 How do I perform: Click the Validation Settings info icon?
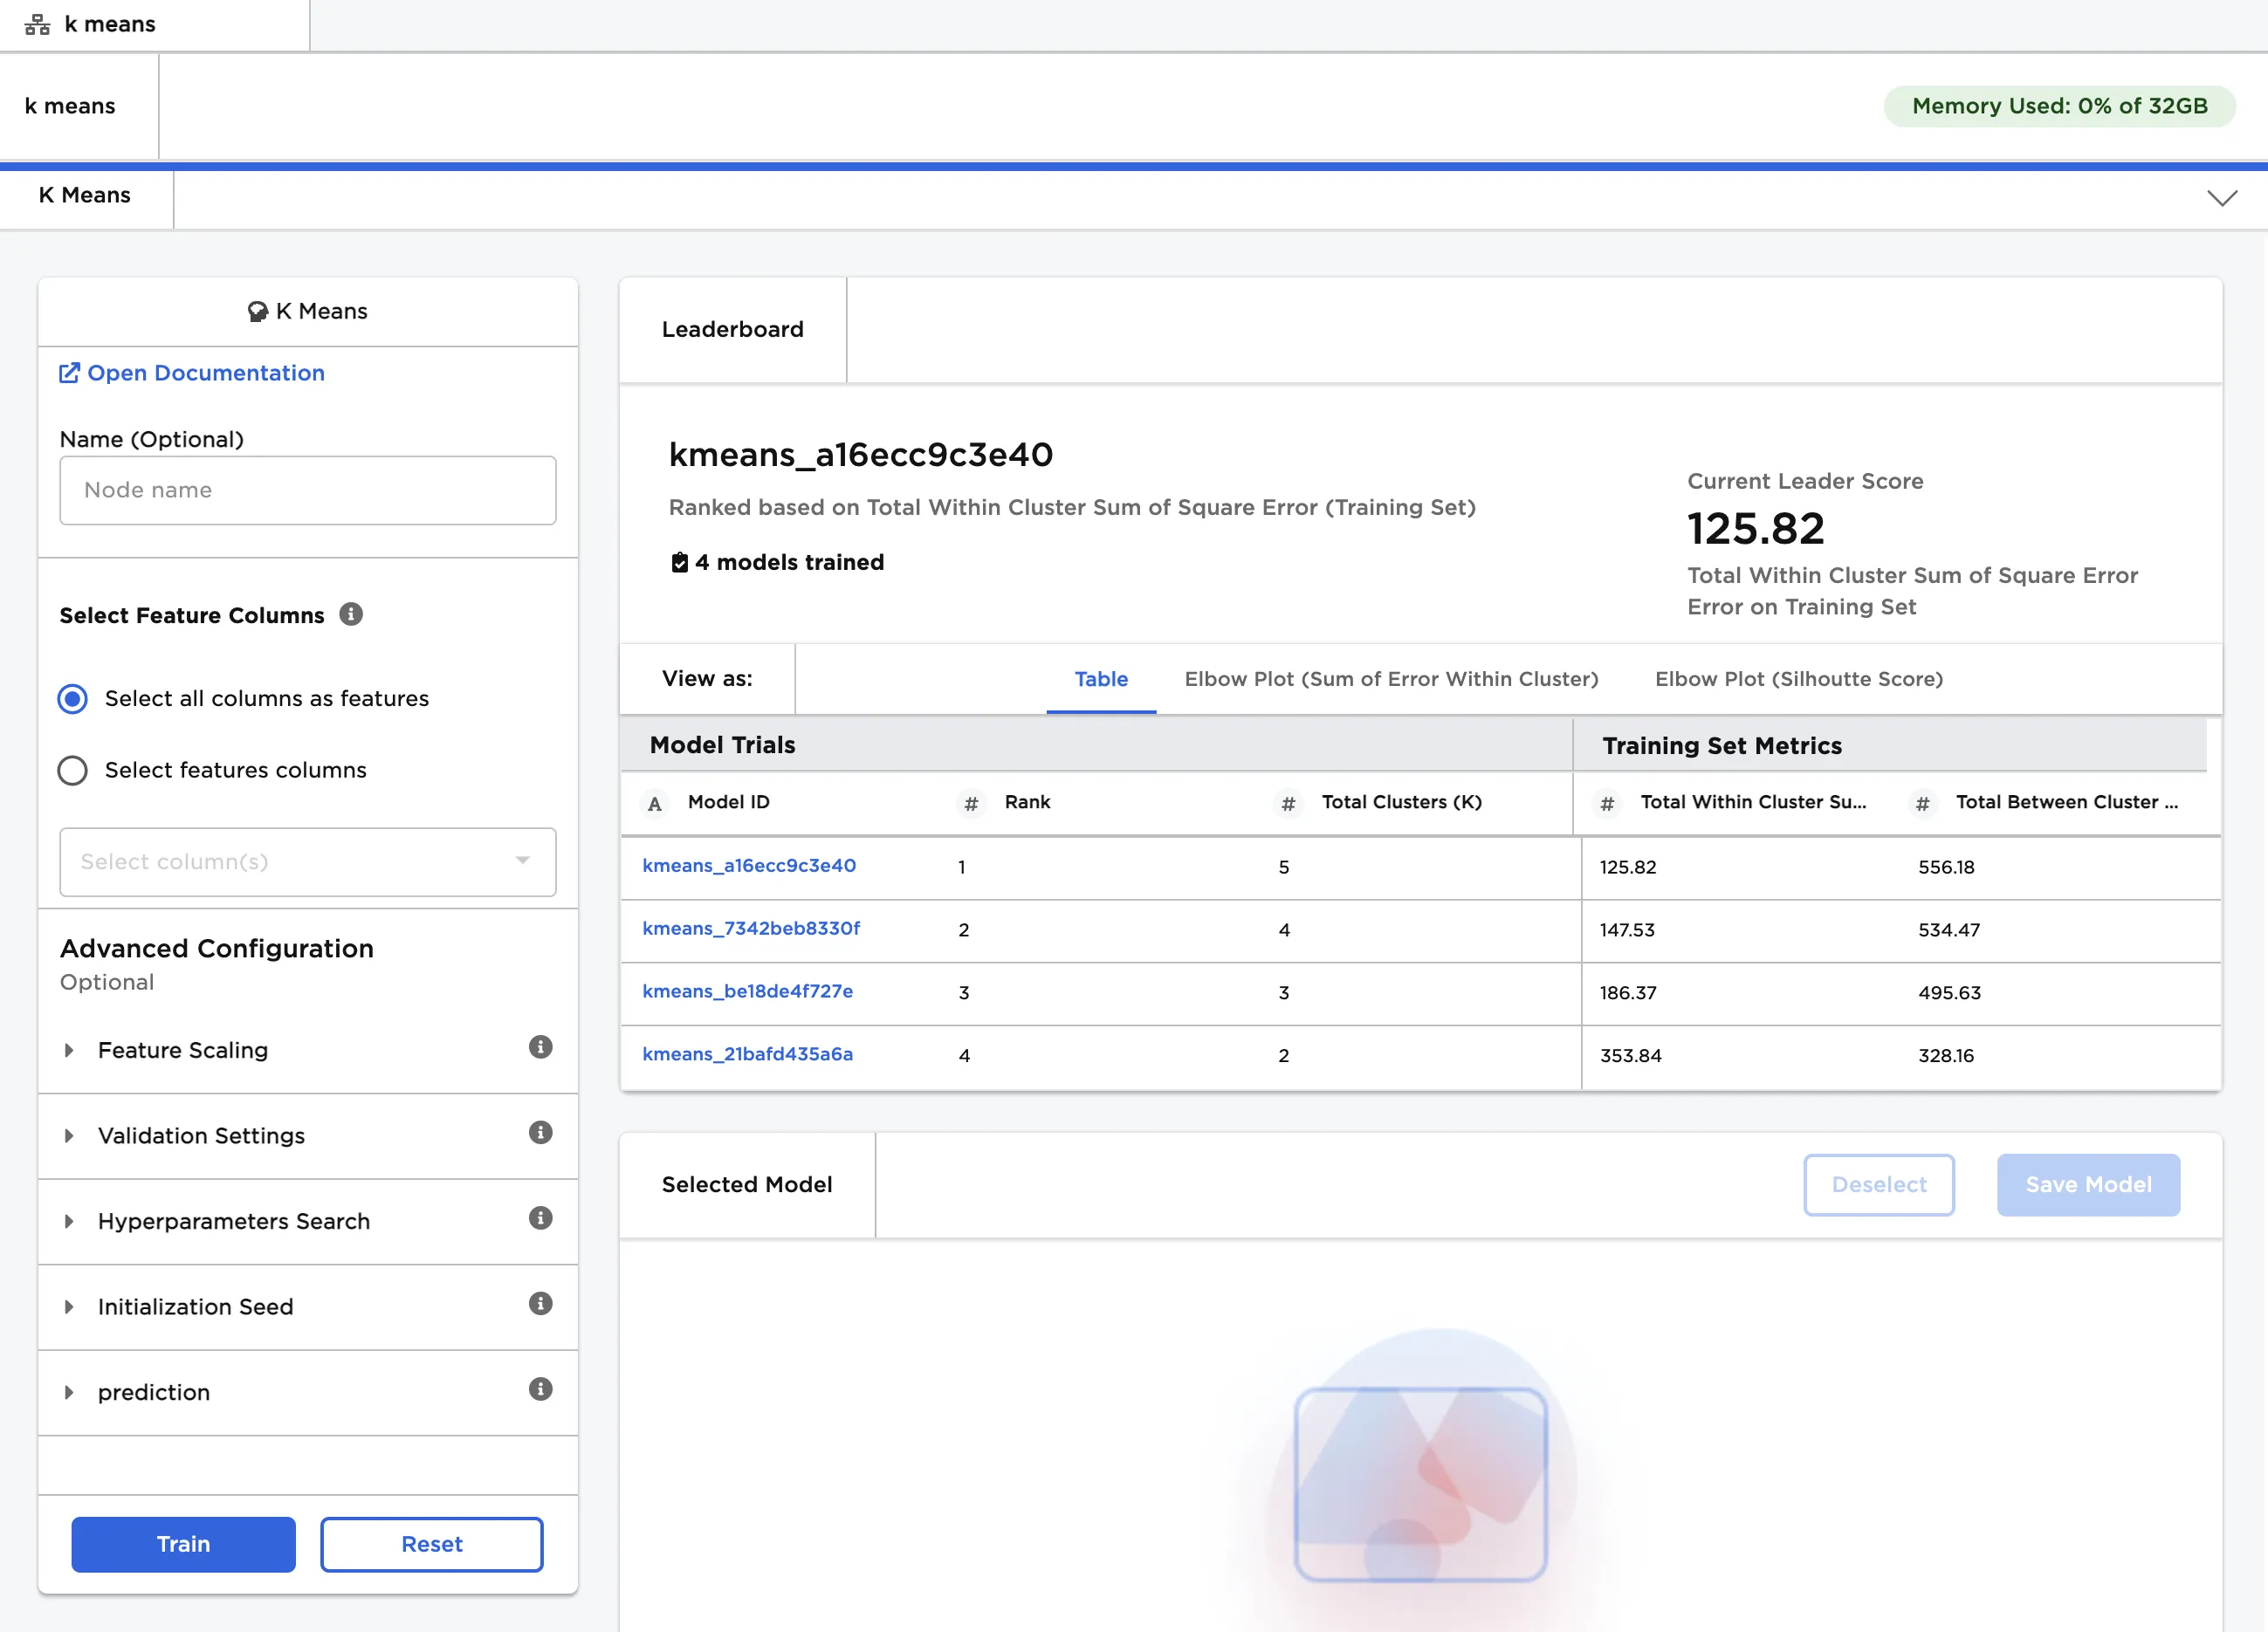[540, 1133]
